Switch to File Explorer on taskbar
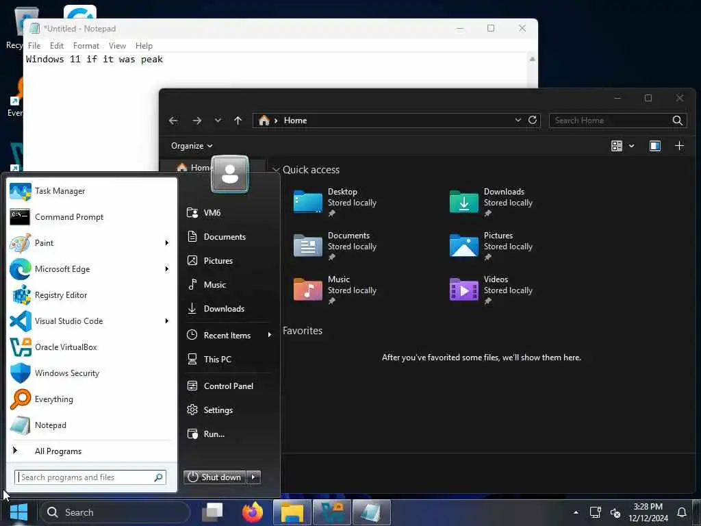This screenshot has height=526, width=701. (x=292, y=512)
